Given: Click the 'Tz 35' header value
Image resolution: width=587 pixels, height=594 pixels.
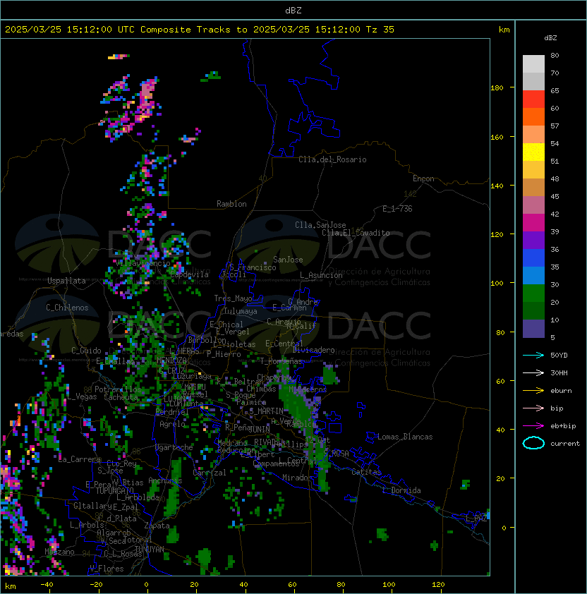Looking at the screenshot, I should [380, 30].
